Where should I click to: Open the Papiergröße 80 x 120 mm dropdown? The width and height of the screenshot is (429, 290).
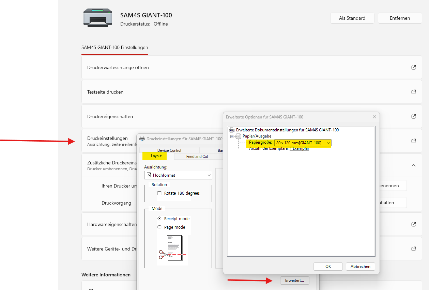coord(303,143)
